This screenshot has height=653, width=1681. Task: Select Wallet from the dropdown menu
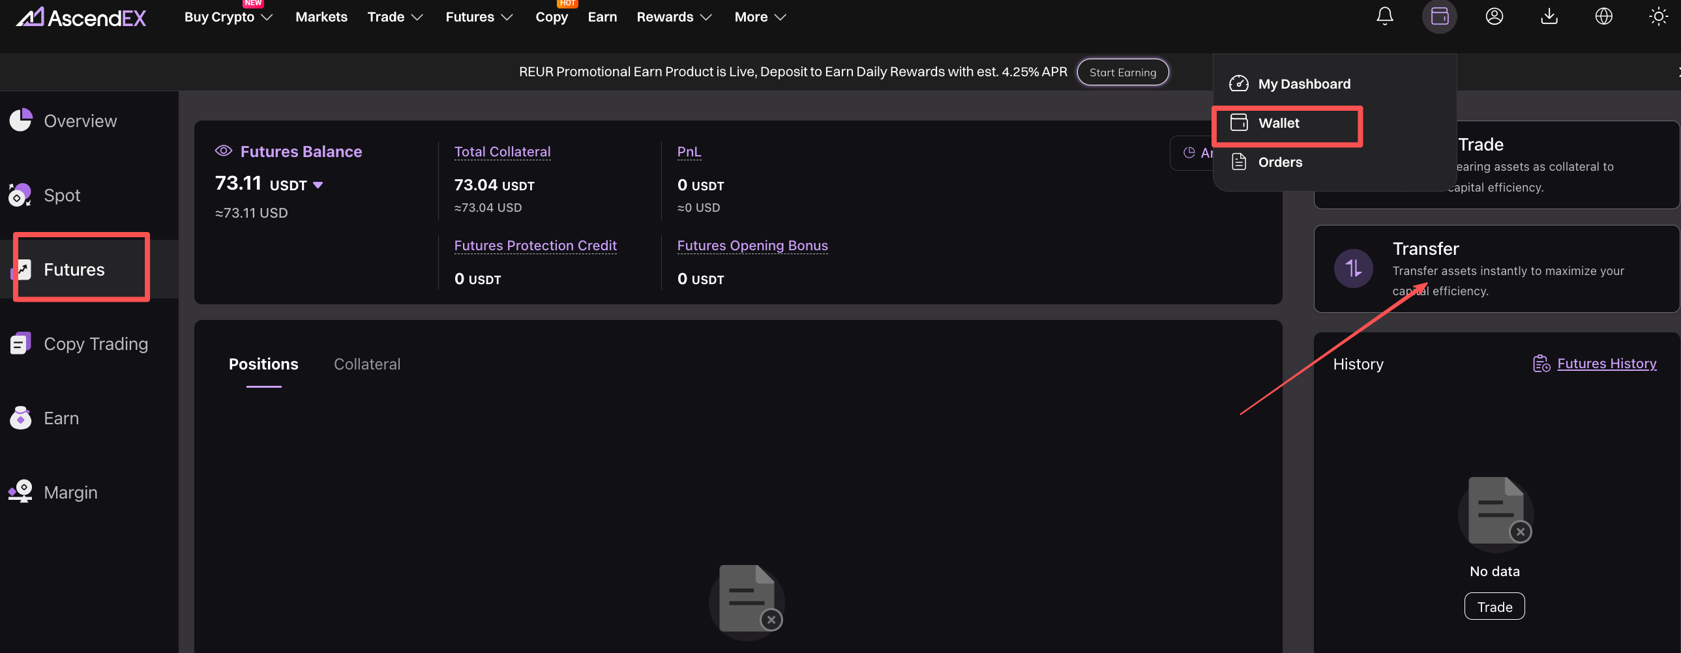pos(1279,123)
